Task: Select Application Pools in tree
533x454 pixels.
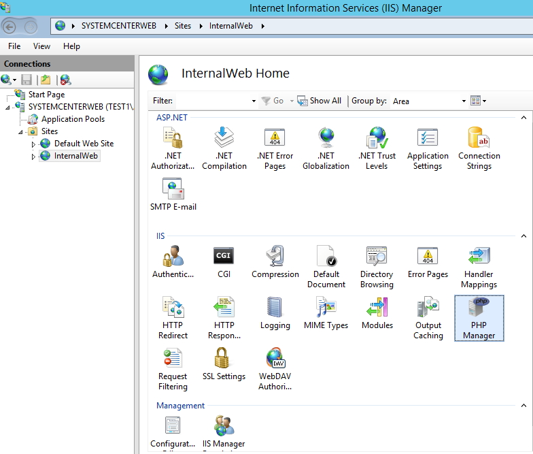Action: pos(73,118)
